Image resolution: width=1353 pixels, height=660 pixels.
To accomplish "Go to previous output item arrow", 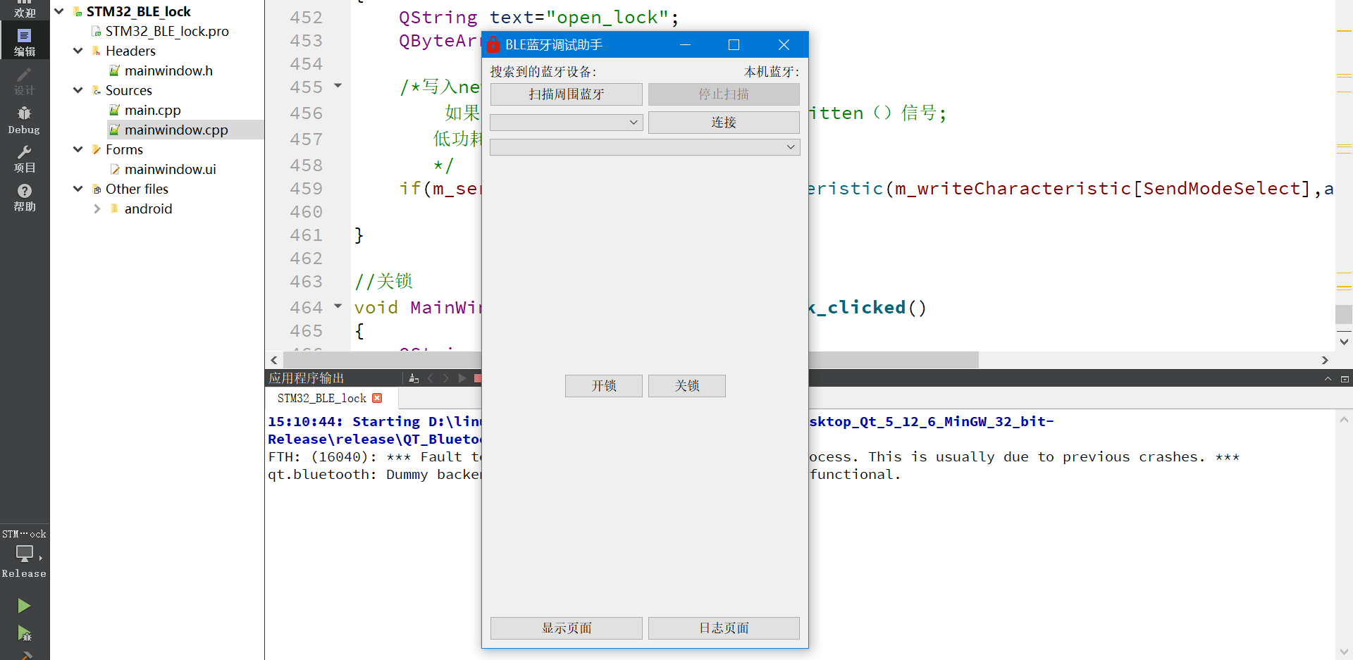I will coord(430,378).
